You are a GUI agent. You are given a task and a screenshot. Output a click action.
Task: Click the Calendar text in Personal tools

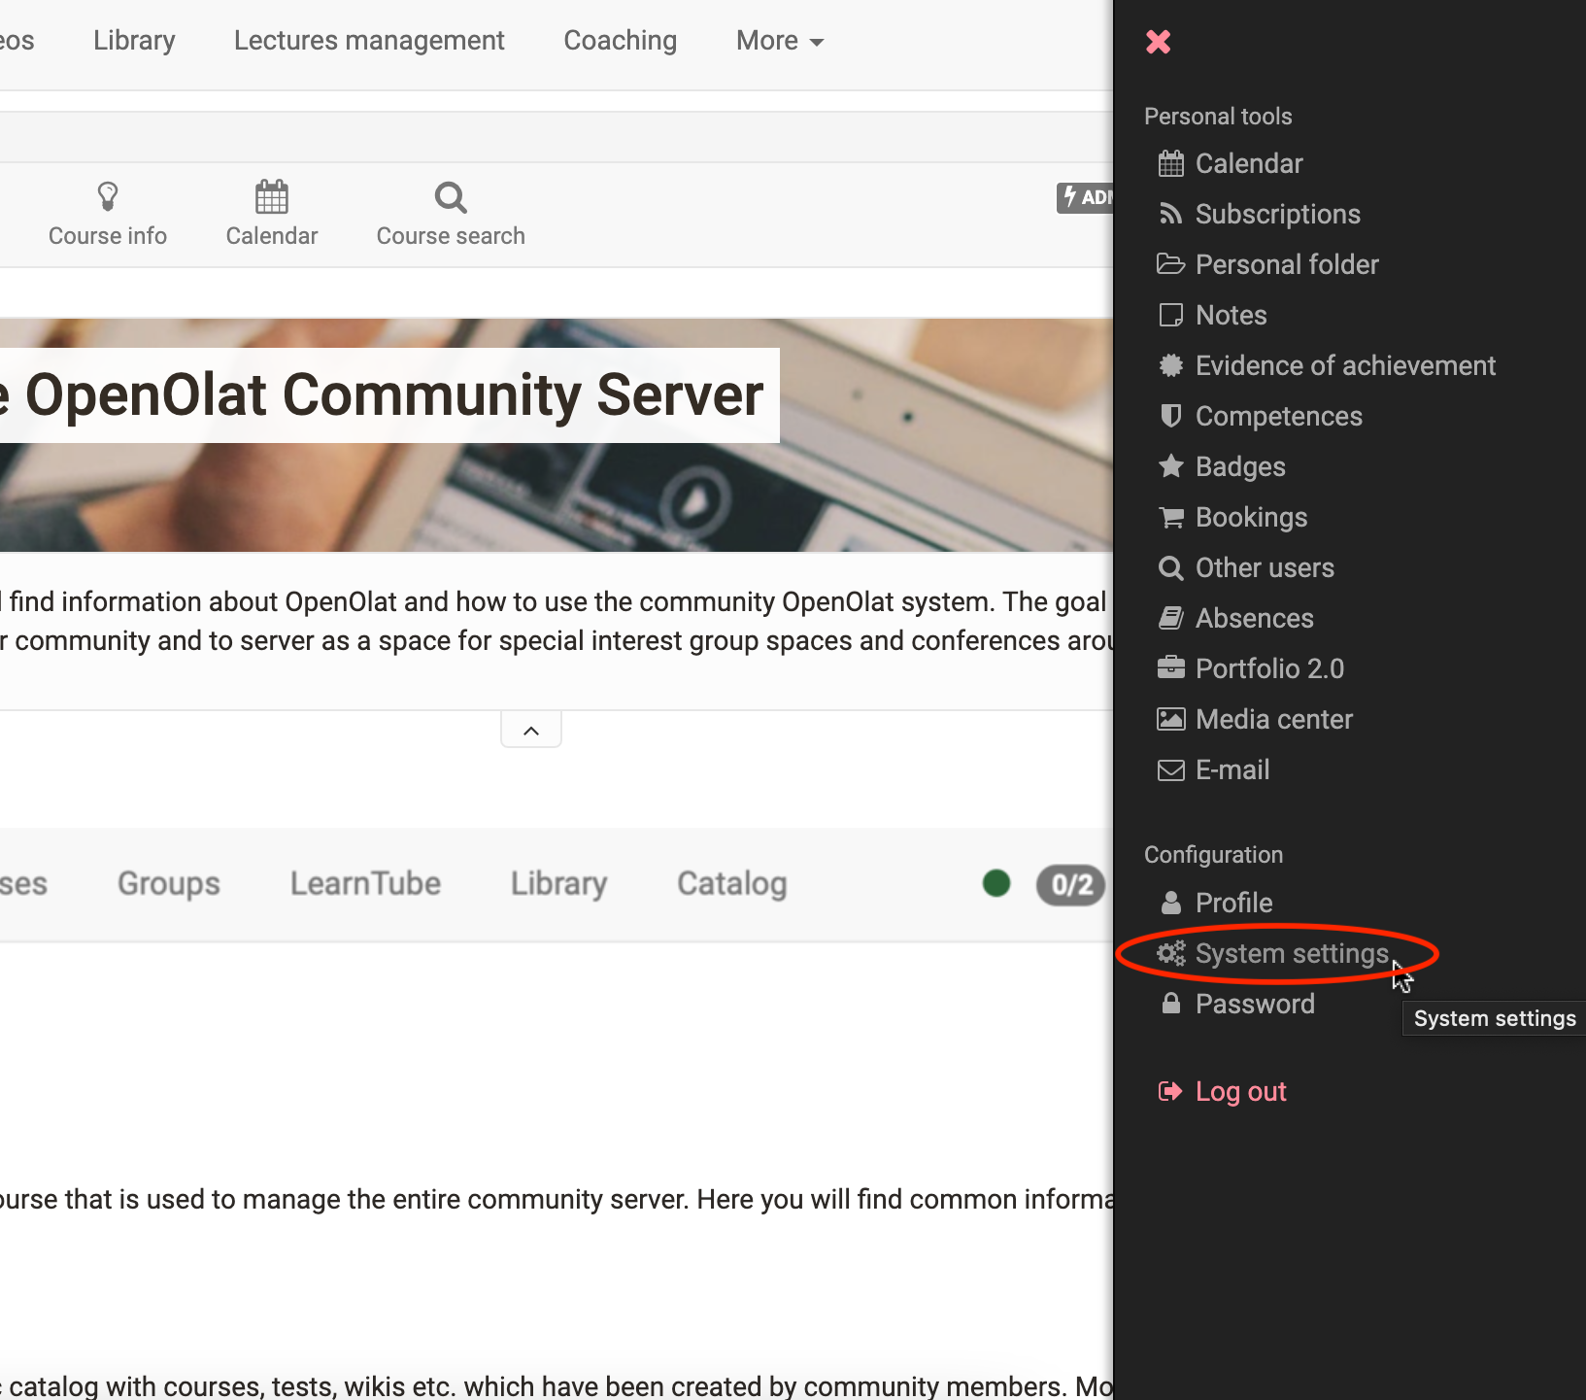click(x=1249, y=163)
